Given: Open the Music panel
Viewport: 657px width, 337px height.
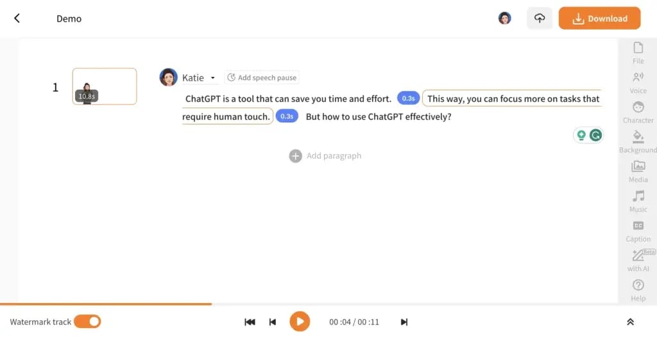Looking at the screenshot, I should [638, 201].
